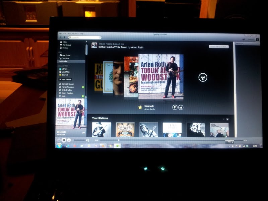Click the Spotify taskbar icon
The width and height of the screenshot is (268, 201).
(117, 146)
